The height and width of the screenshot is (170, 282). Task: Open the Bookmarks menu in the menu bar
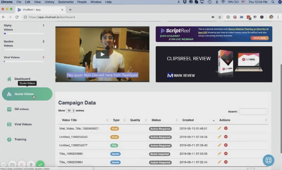tap(66, 2)
